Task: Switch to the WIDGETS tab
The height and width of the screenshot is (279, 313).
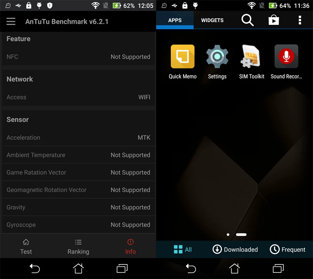Action: (x=212, y=20)
